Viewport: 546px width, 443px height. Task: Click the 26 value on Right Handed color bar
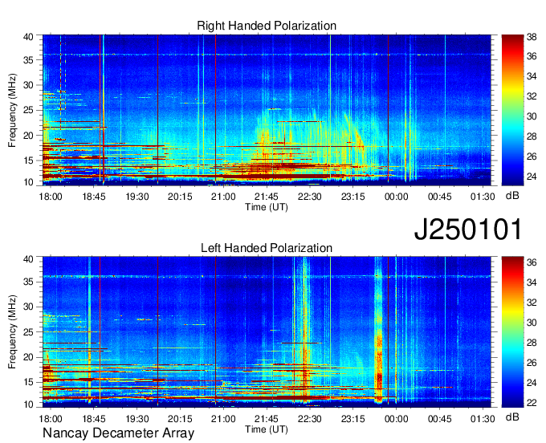[532, 156]
